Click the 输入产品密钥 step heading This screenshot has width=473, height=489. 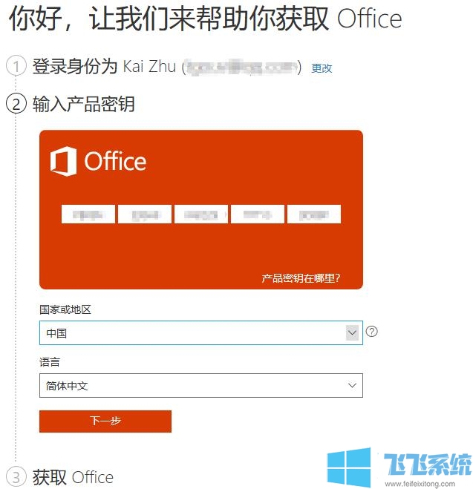tap(84, 104)
